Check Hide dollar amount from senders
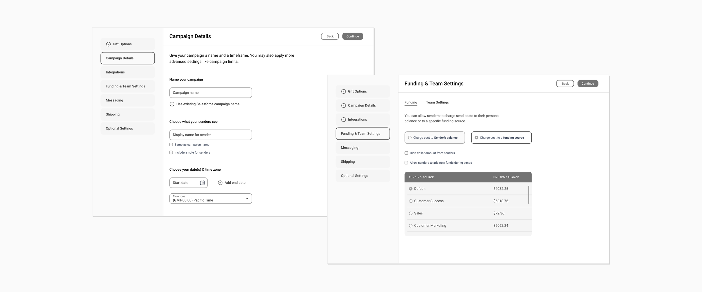 pos(406,153)
